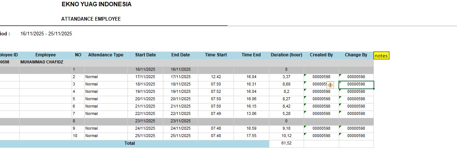
Task: Click the Total row label
Action: 130,143
